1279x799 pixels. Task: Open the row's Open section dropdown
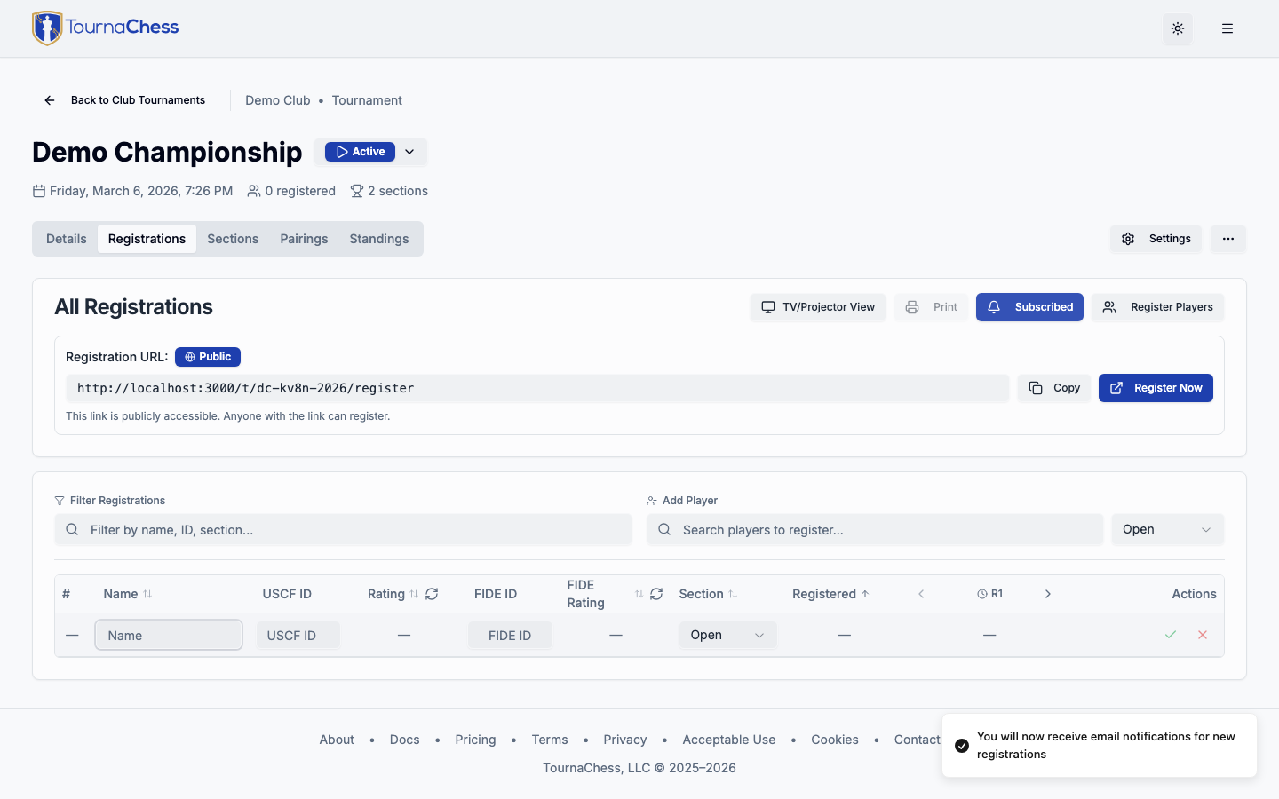click(x=727, y=635)
